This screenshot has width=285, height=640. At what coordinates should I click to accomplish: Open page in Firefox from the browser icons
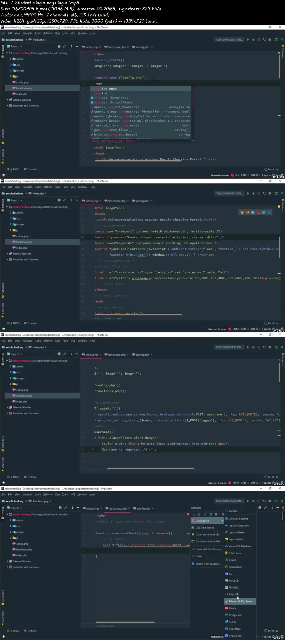(247, 212)
